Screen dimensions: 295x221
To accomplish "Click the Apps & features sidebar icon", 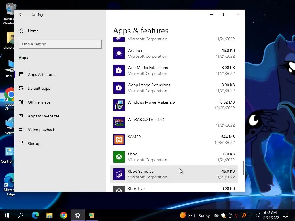I will (21, 74).
